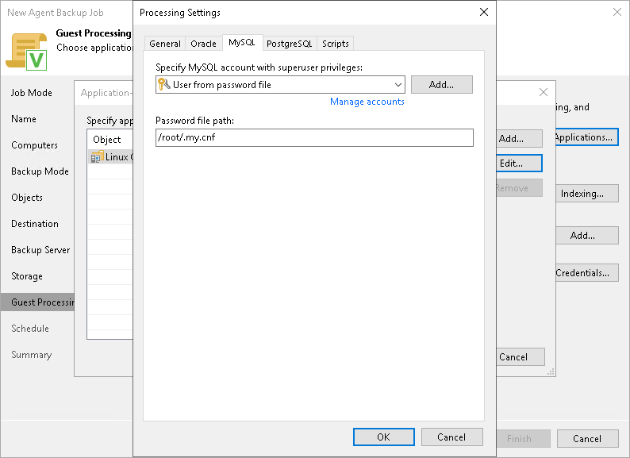Go to the Backup Server wizard step
This screenshot has height=458, width=630.
pos(40,250)
